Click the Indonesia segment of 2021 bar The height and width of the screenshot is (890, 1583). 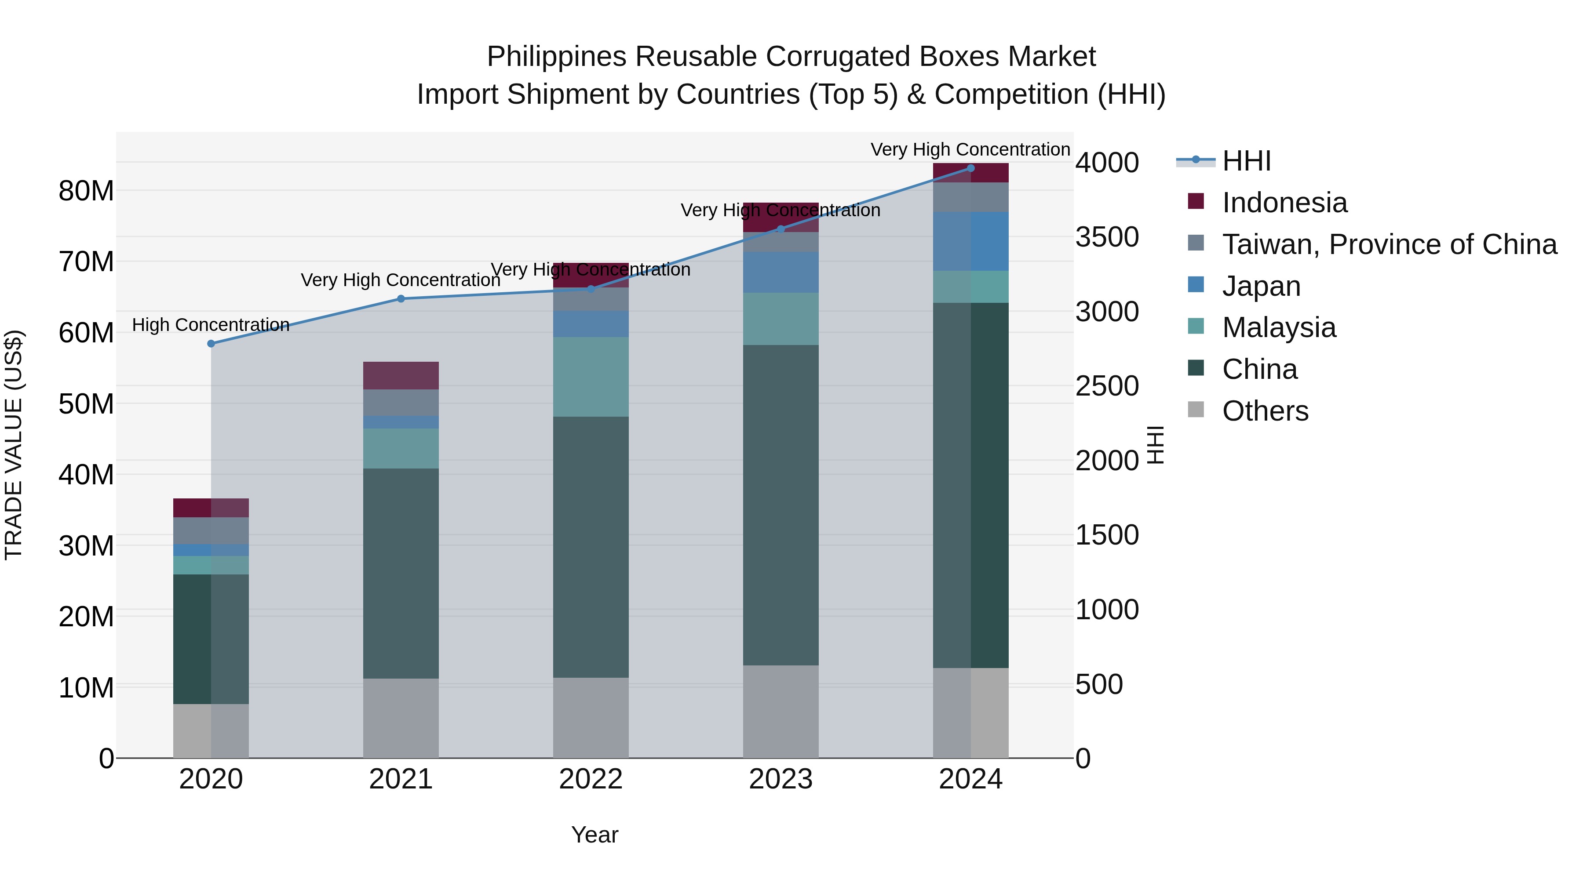point(401,375)
